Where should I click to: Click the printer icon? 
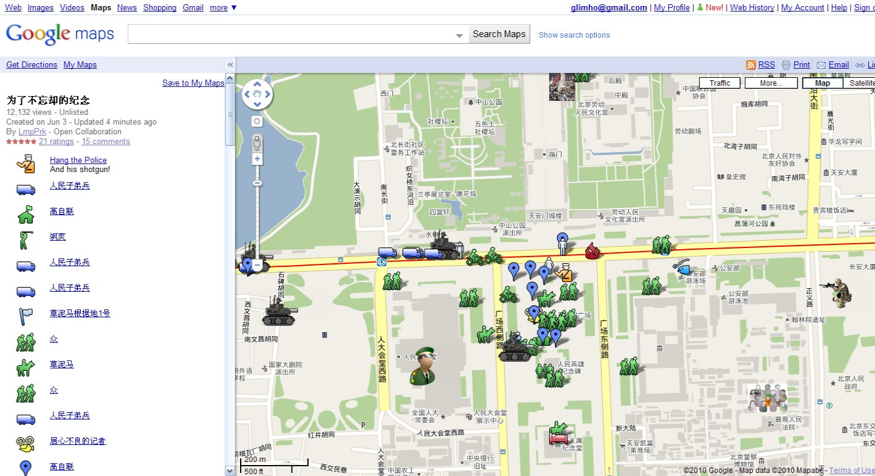(x=786, y=65)
